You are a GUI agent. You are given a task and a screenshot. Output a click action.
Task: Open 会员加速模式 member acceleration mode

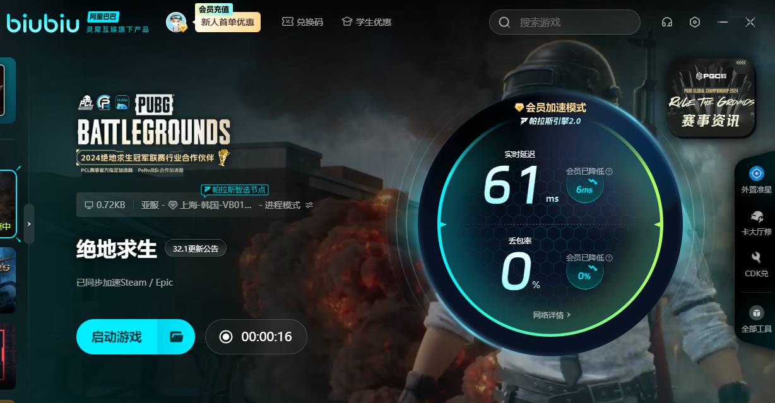pos(550,107)
